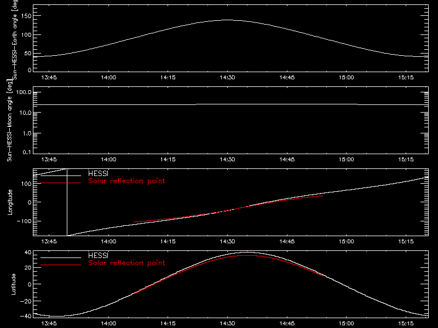Pick the white legend line in Latitude plot

coord(61,257)
